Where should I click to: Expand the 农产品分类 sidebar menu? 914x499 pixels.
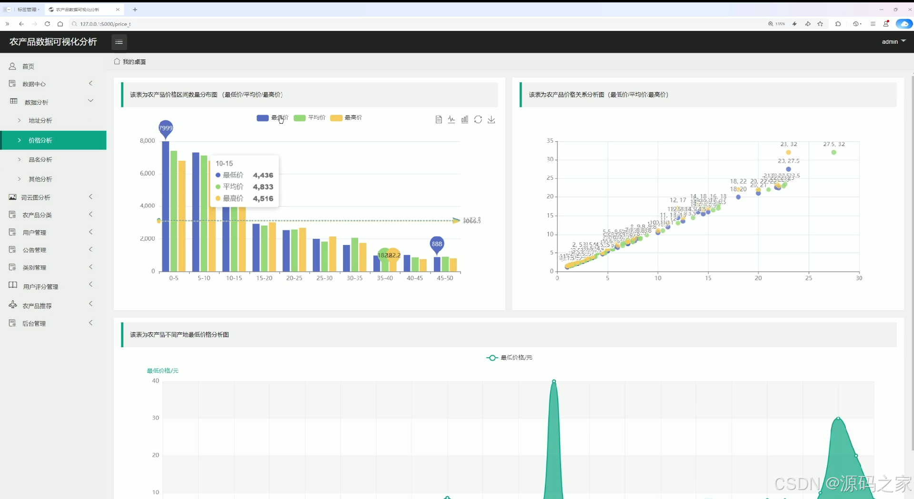pos(53,215)
